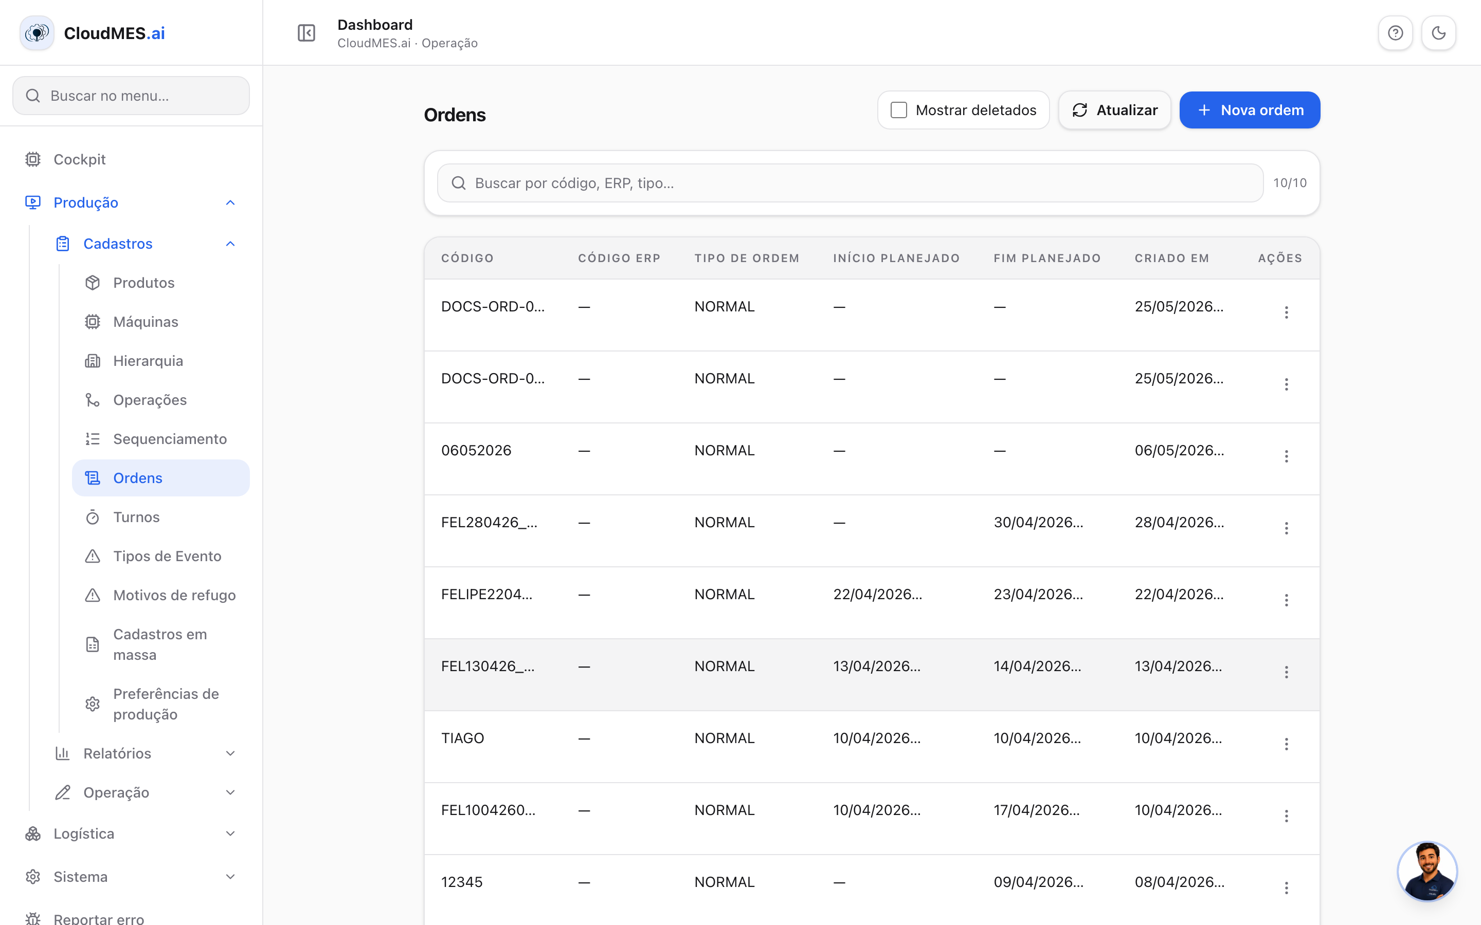Click the Sistema gear icon
The height and width of the screenshot is (925, 1481).
[33, 877]
